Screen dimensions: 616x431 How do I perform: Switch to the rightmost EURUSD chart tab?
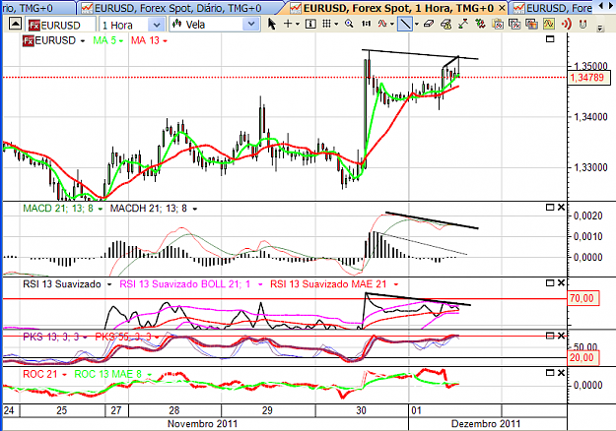552,8
